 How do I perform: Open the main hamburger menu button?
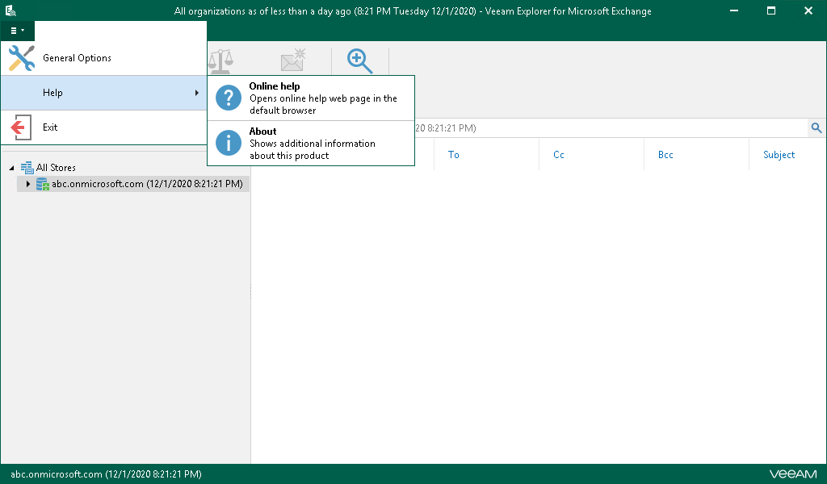pos(18,31)
